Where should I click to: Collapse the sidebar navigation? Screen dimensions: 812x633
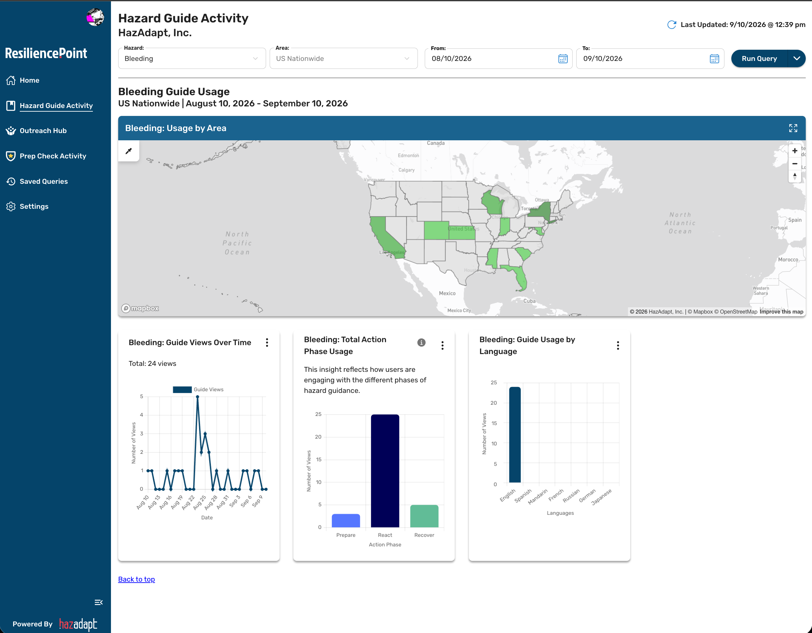98,602
